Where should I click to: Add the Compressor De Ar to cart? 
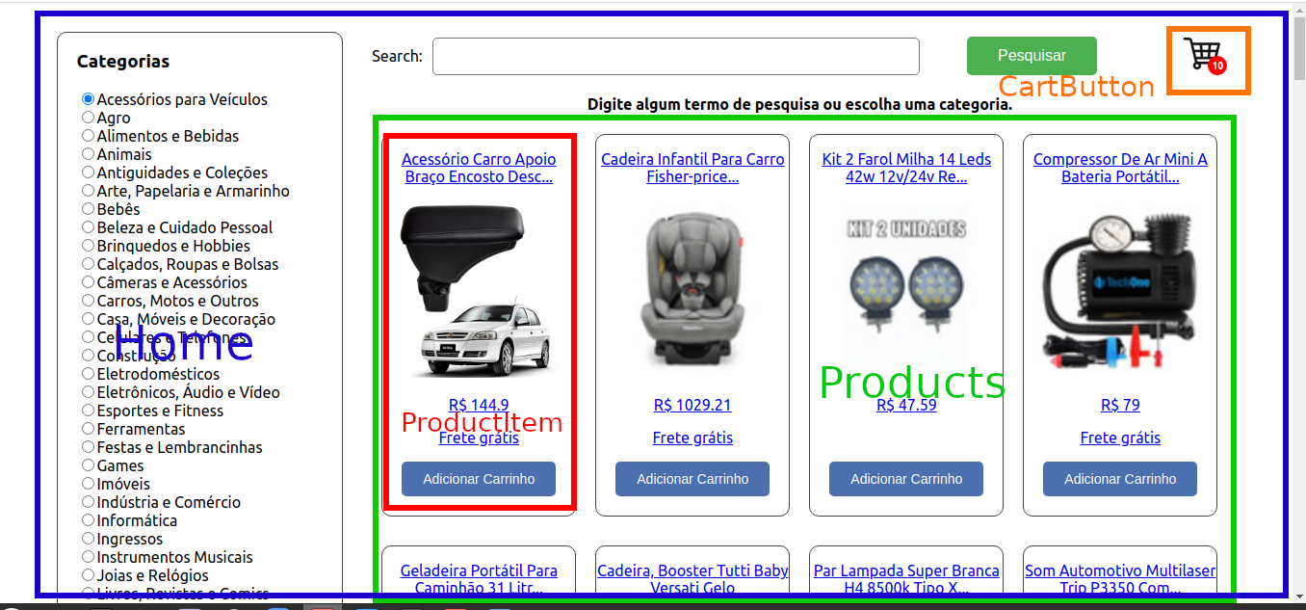pos(1120,479)
